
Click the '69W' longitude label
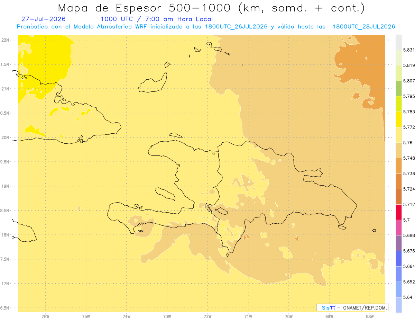(x=329, y=316)
